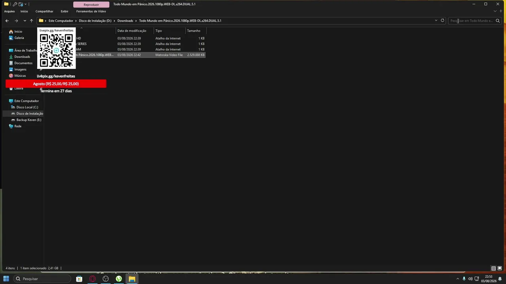The image size is (506, 284).
Task: Sort by Tamanho column header
Action: (196, 31)
